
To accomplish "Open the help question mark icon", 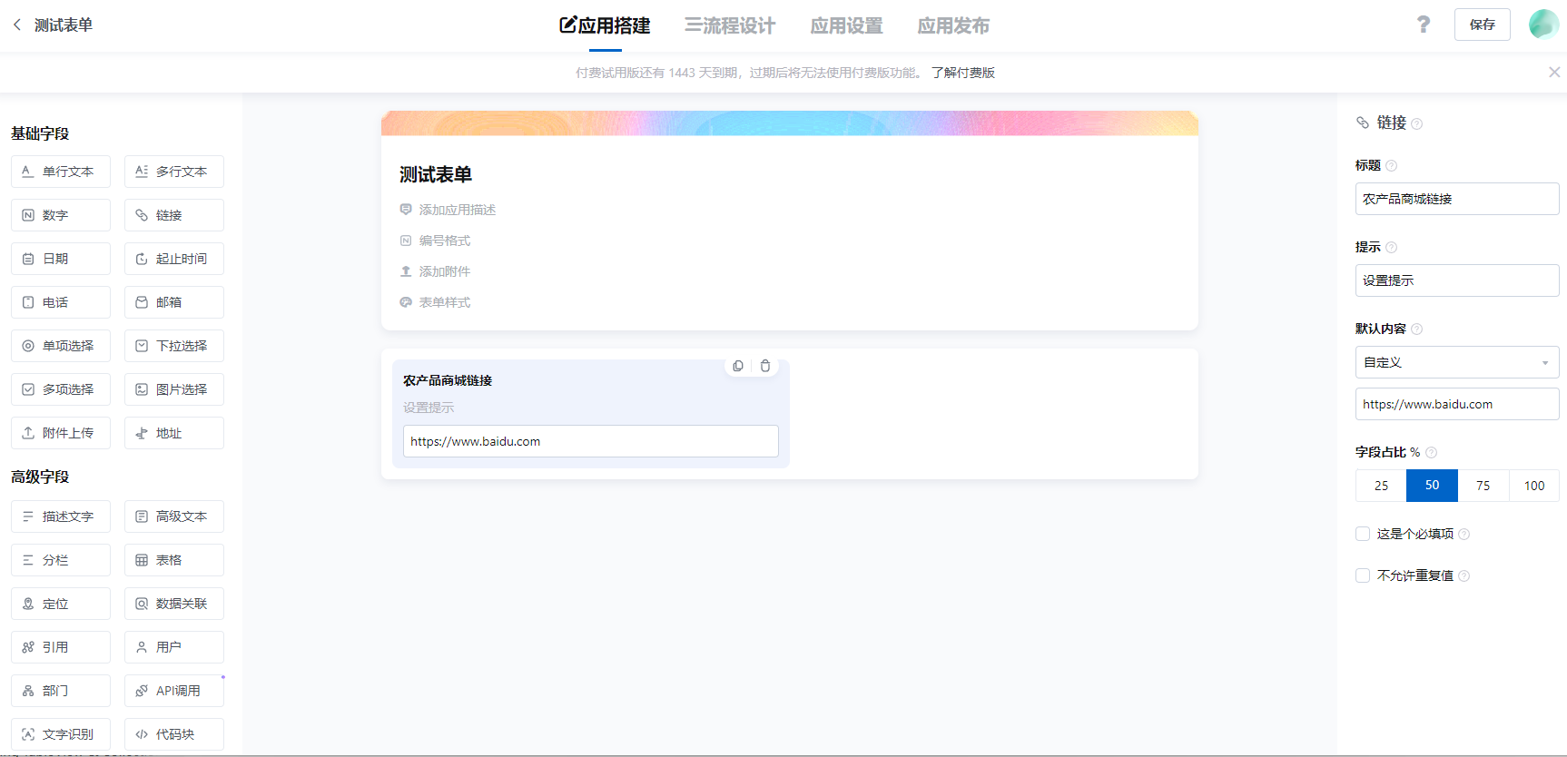I will pyautogui.click(x=1423, y=25).
